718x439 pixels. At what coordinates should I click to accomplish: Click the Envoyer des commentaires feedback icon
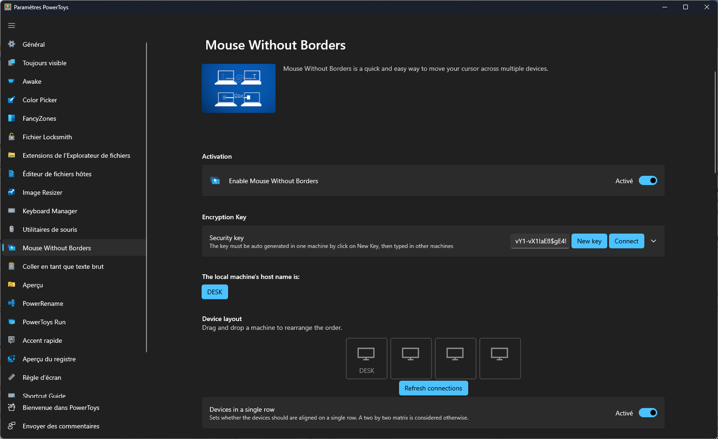click(x=12, y=426)
